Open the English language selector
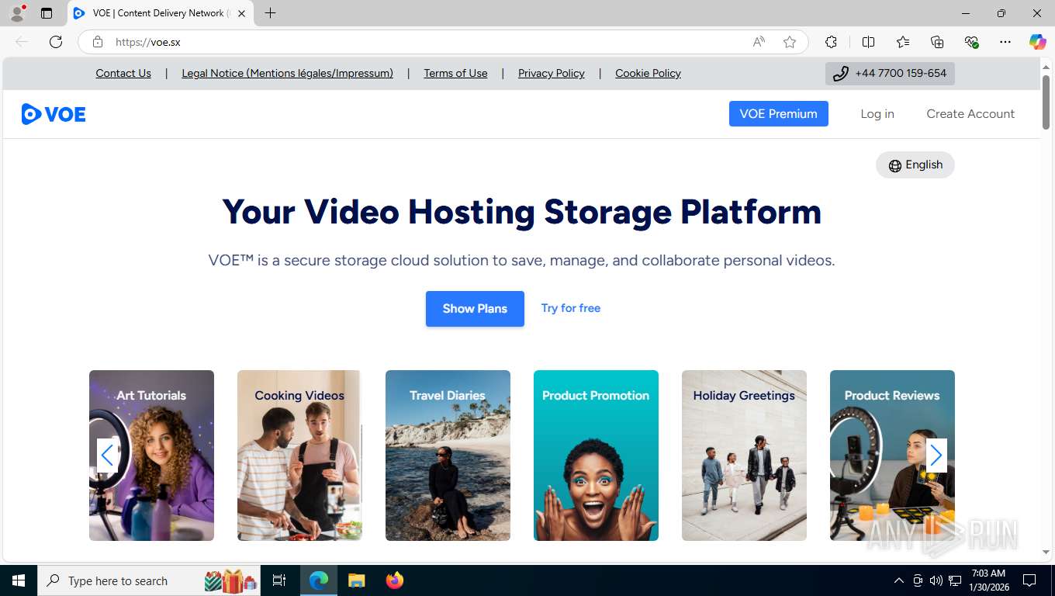This screenshot has width=1055, height=596. (915, 165)
